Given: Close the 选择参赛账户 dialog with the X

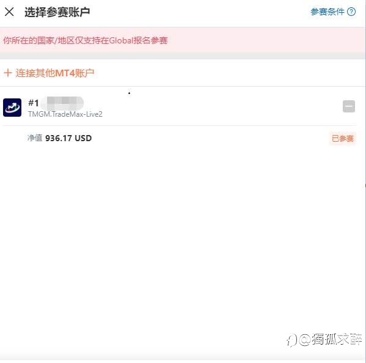Looking at the screenshot, I should point(9,12).
